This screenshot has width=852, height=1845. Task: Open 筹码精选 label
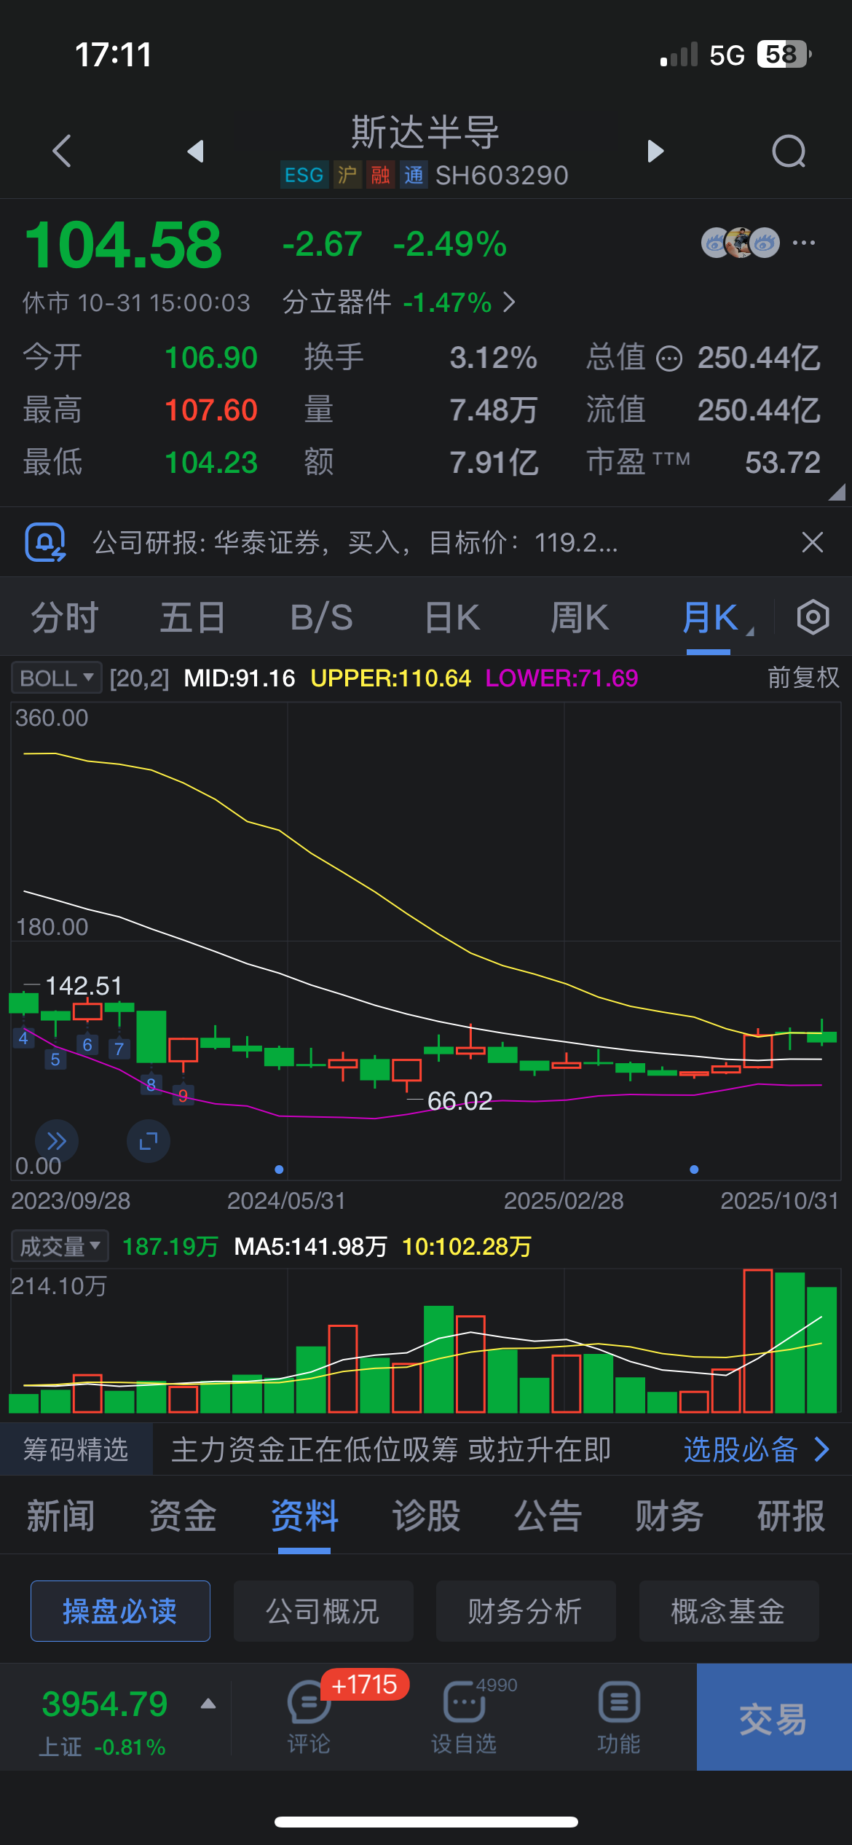tap(76, 1449)
